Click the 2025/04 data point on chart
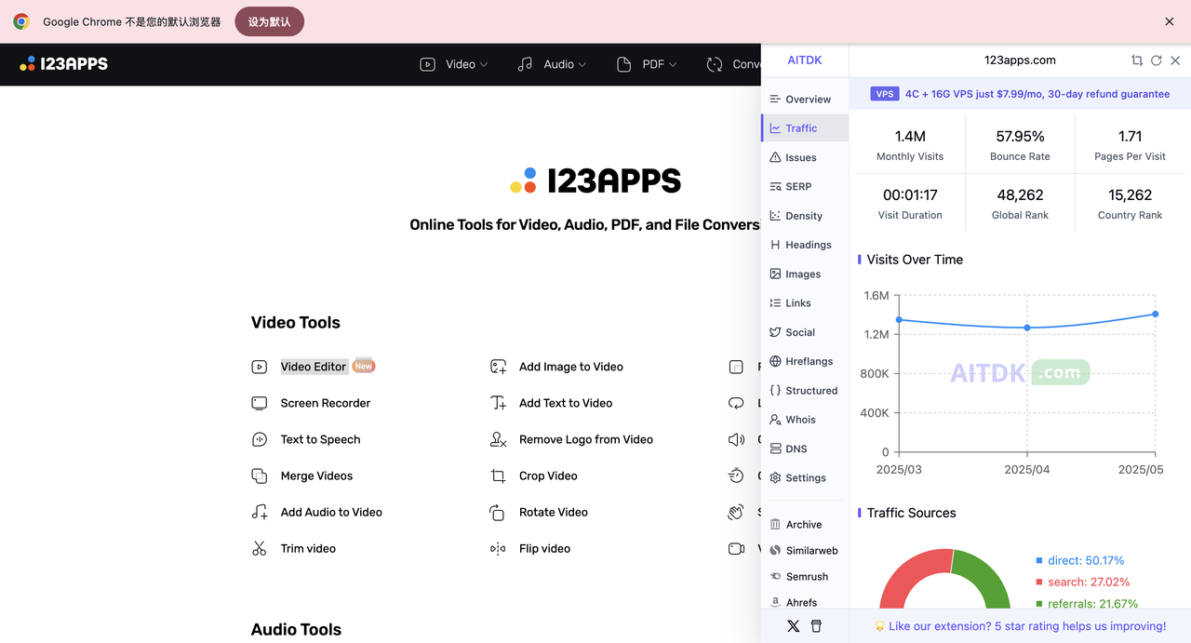 [1027, 328]
